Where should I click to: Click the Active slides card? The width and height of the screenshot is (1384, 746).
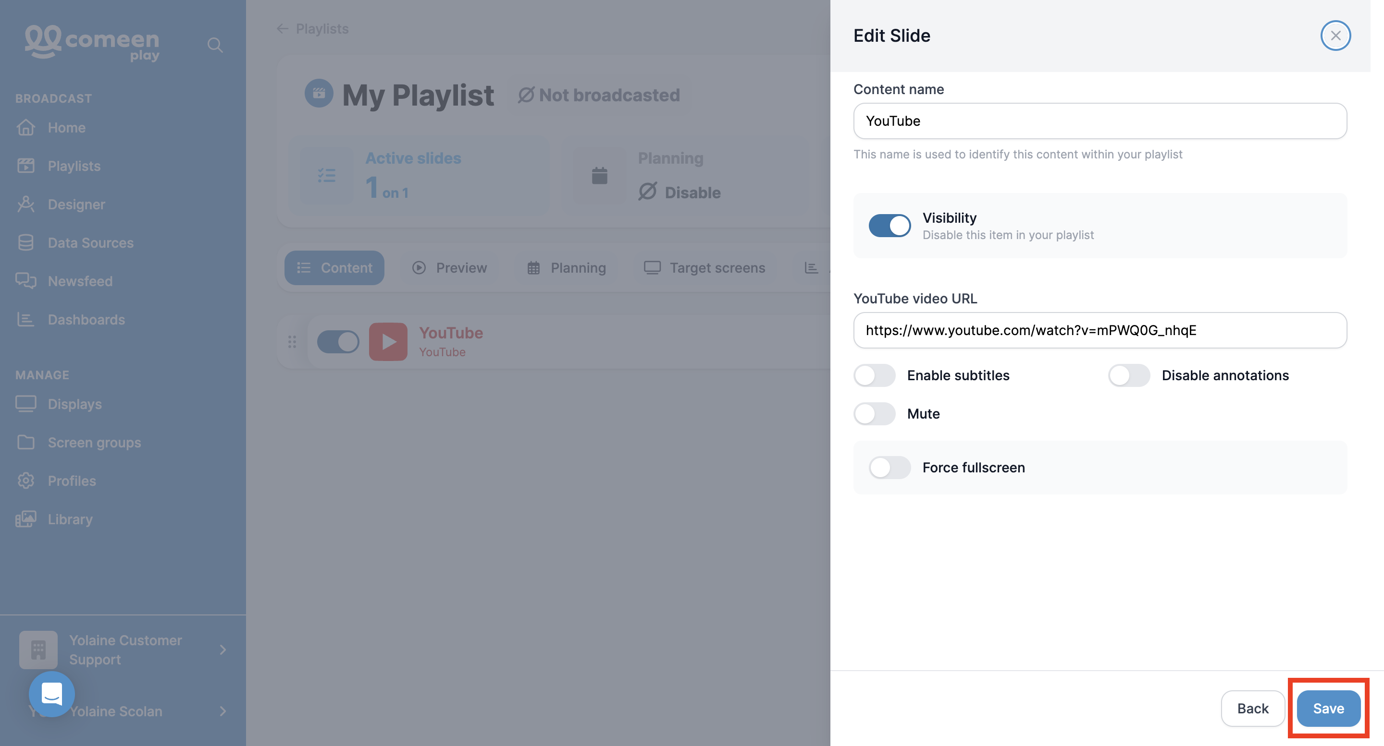click(419, 176)
